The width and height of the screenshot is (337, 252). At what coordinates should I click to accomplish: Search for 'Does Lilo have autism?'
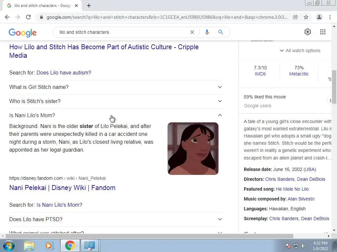click(64, 73)
